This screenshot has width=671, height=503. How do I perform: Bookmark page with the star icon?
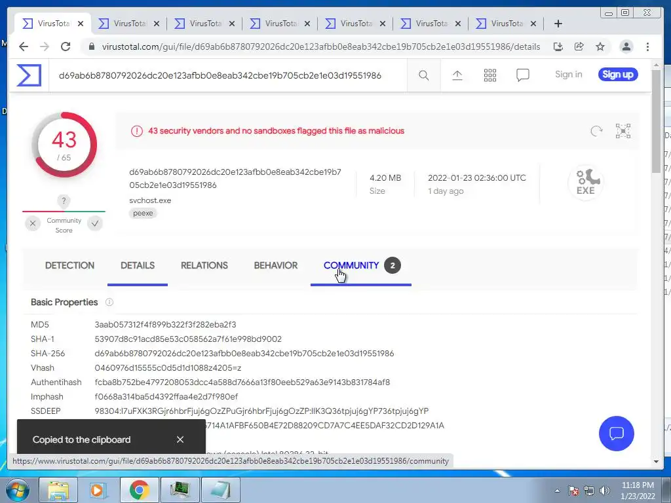click(600, 47)
